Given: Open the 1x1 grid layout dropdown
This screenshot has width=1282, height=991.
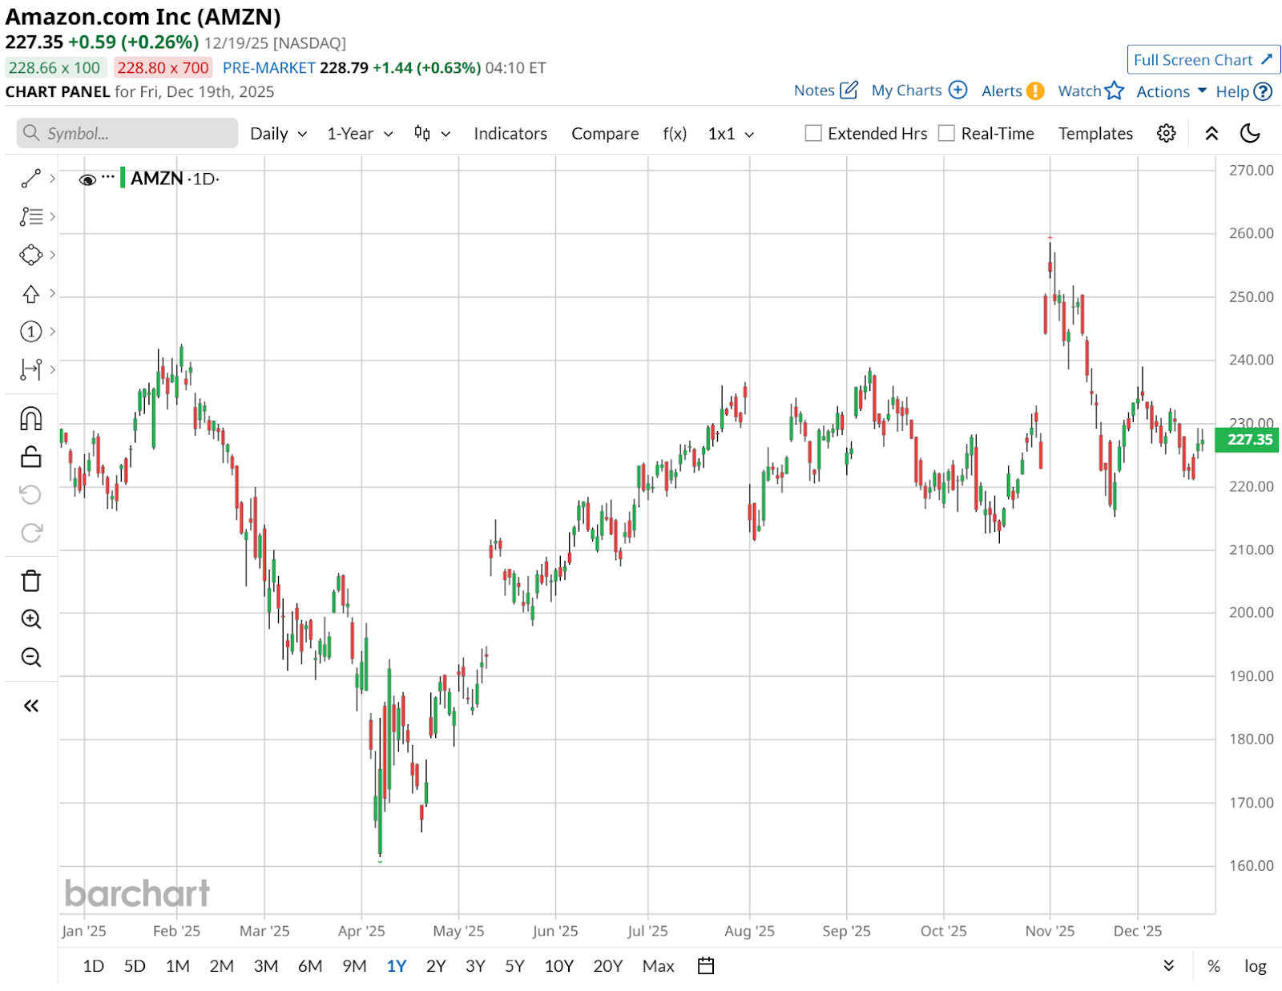Looking at the screenshot, I should (x=731, y=134).
